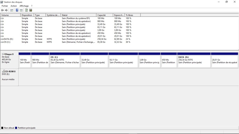Click drive icon of EFI system partition row

pyautogui.click(x=2, y=18)
